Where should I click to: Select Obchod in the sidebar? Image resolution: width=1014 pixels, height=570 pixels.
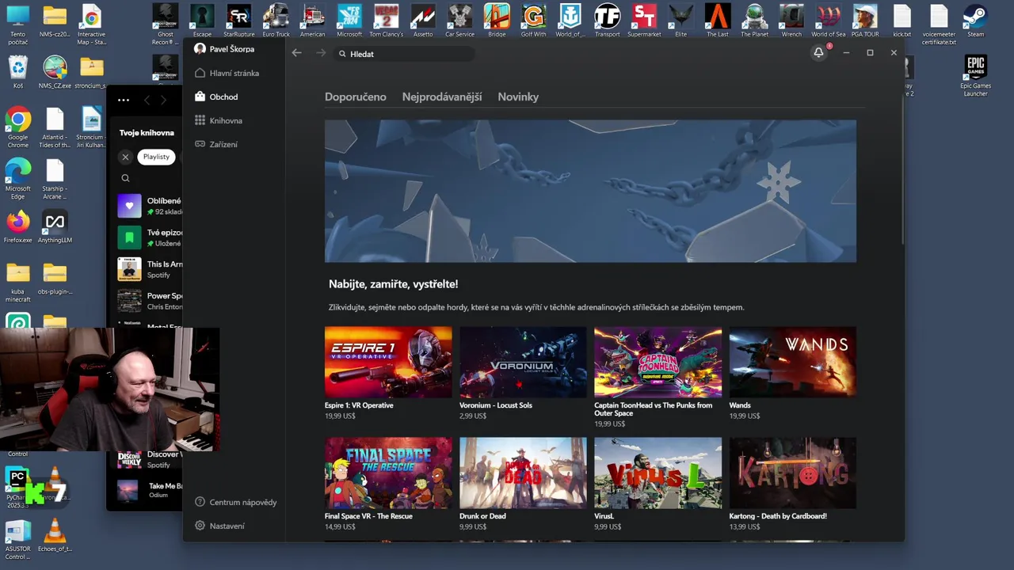(216, 97)
